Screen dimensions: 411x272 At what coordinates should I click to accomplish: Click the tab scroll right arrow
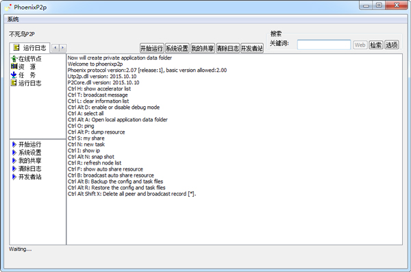click(63, 48)
